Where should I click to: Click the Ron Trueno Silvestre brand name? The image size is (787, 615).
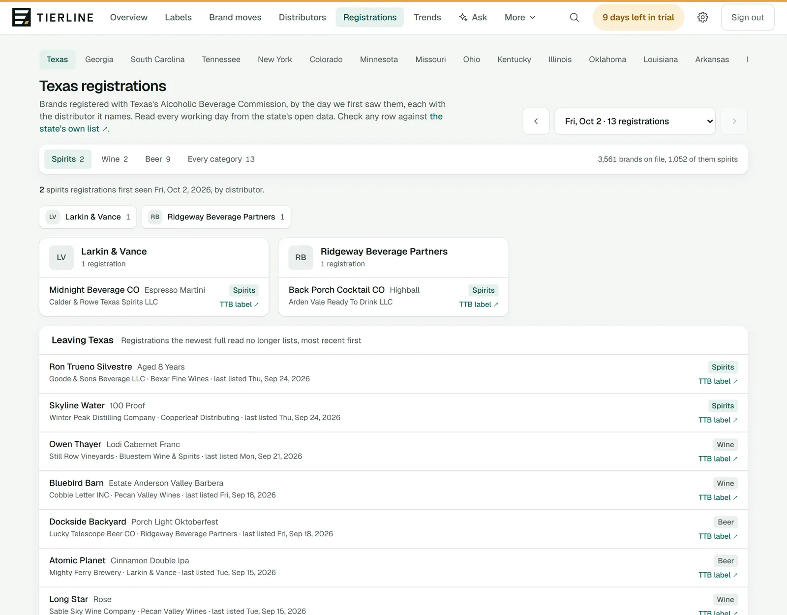91,367
